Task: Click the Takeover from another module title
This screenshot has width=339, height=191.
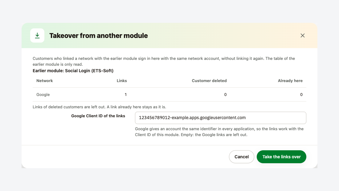Action: coord(99,35)
